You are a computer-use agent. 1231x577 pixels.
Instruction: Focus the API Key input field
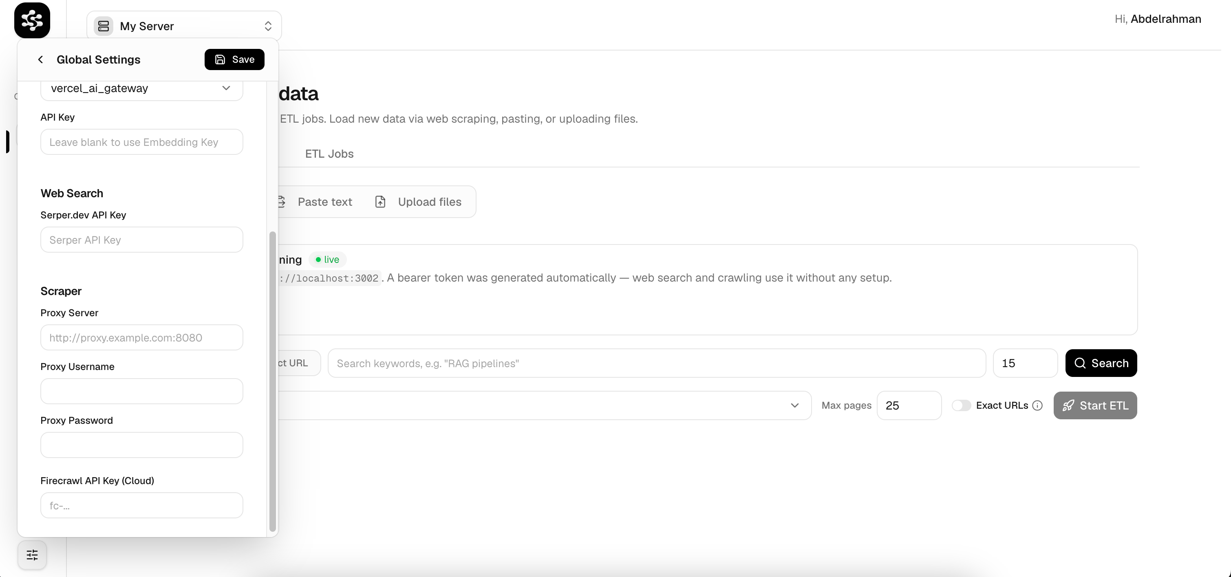click(x=142, y=142)
